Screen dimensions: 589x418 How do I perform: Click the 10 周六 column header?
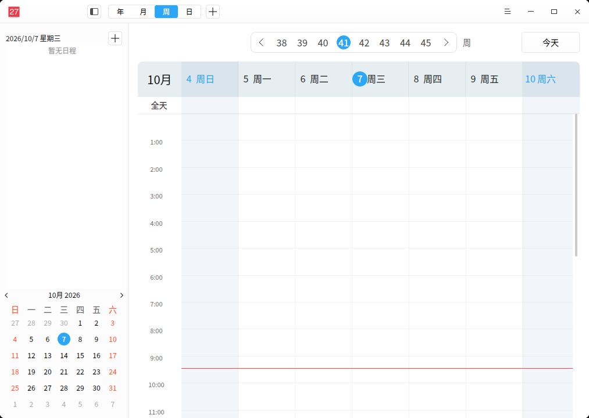[551, 79]
